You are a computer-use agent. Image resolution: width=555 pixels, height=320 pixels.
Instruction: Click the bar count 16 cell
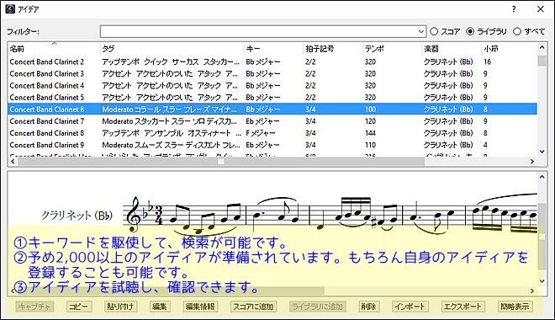(488, 61)
